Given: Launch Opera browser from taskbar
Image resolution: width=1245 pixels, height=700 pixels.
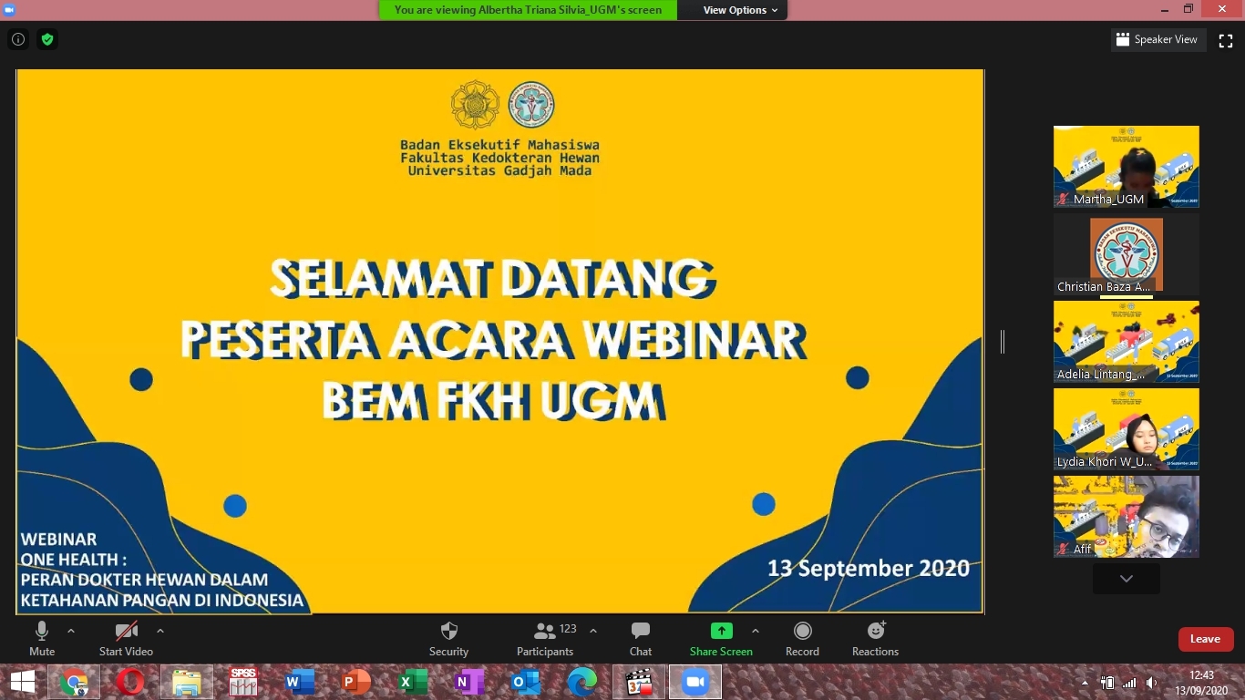Looking at the screenshot, I should pos(130,682).
